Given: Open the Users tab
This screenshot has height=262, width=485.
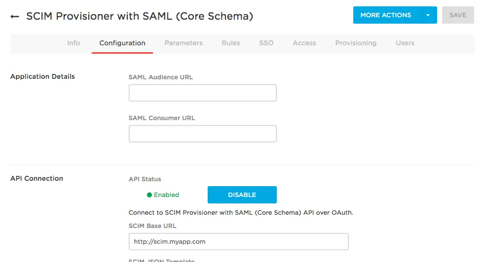Looking at the screenshot, I should coord(405,43).
